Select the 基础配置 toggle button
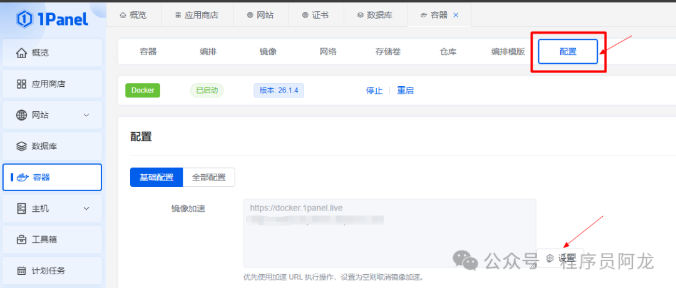 click(x=156, y=177)
